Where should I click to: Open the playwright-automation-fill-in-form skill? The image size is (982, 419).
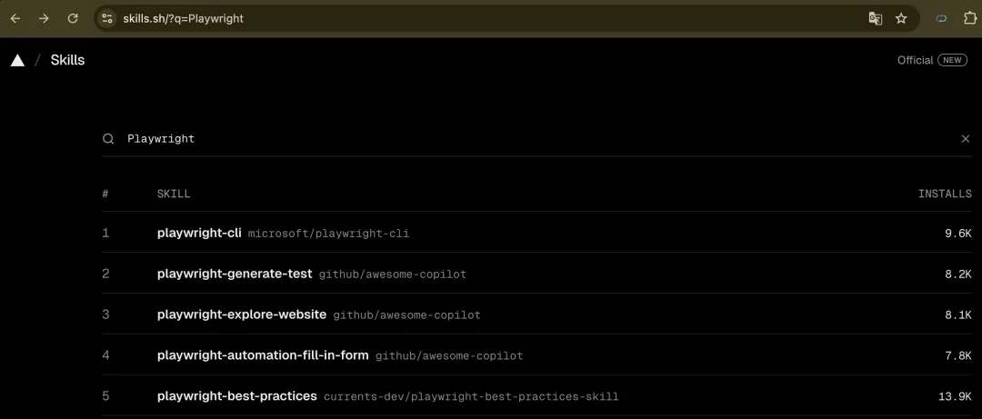(263, 355)
